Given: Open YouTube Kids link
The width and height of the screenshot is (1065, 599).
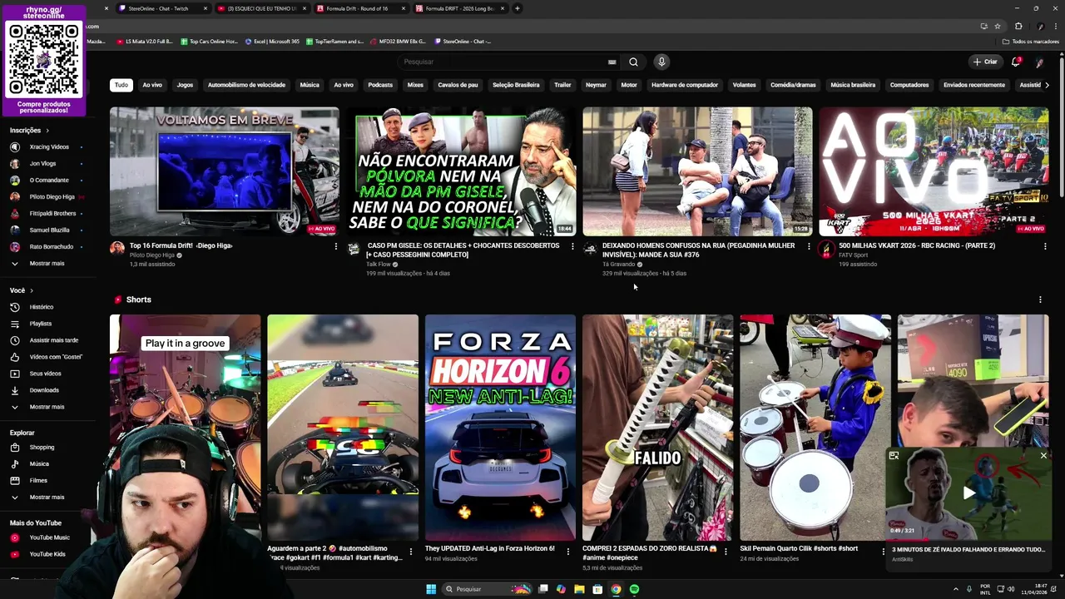Looking at the screenshot, I should click(47, 554).
